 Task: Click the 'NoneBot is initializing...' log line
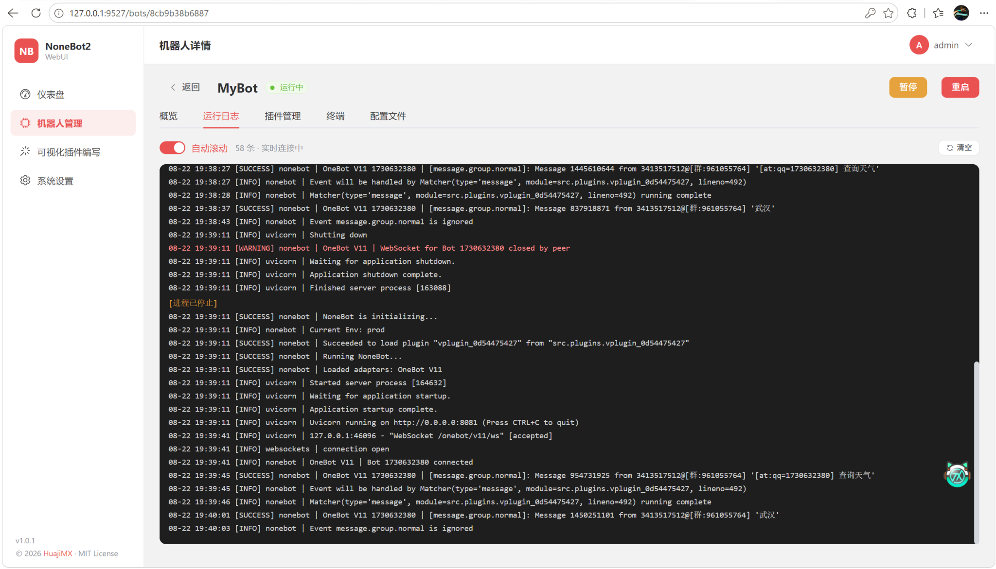click(302, 316)
